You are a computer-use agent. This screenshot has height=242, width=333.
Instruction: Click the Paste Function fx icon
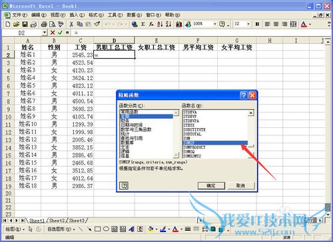(x=151, y=24)
